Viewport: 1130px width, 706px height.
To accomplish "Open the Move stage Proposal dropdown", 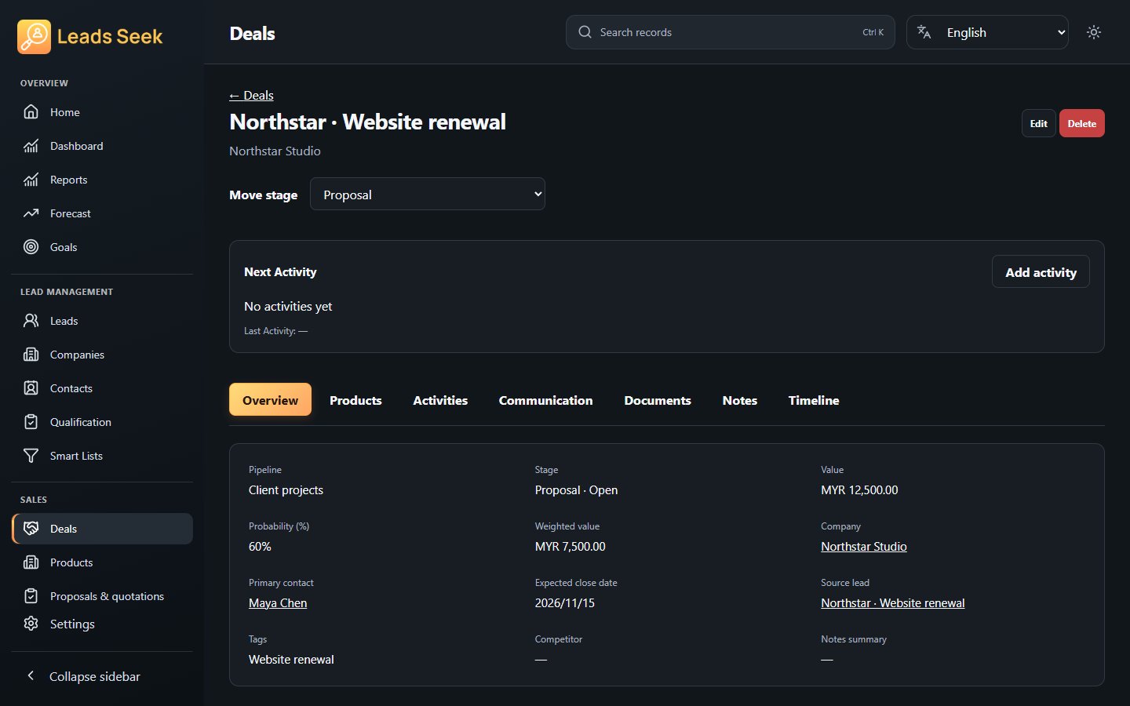I will point(428,195).
